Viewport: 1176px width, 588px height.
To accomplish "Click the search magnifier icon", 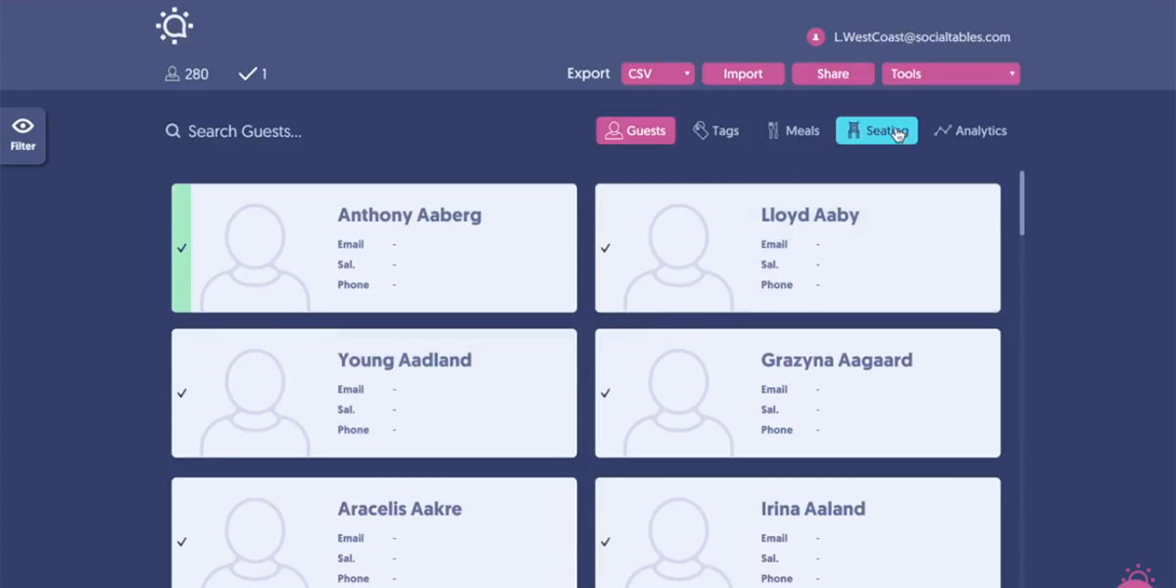I will click(x=172, y=131).
